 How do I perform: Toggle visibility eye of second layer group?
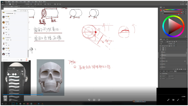click(x=160, y=50)
